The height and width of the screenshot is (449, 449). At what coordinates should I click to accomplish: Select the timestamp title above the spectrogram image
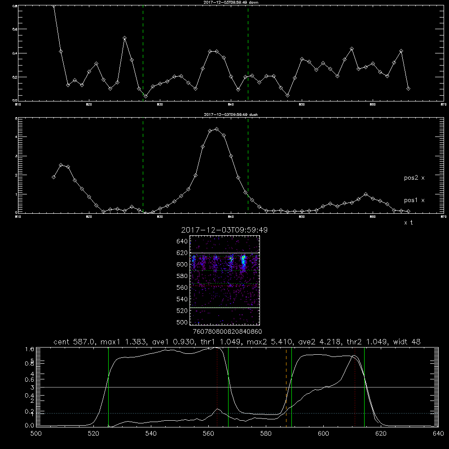[x=224, y=230]
